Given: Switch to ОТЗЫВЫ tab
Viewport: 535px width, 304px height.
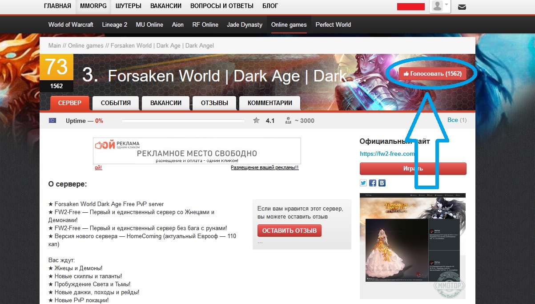Looking at the screenshot, I should (214, 103).
